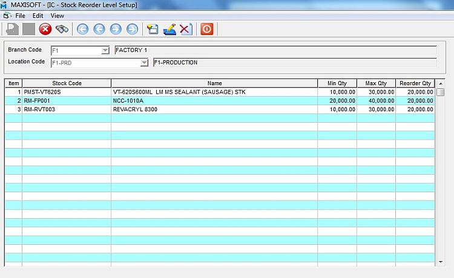
Task: Open search with the binoculars icon
Action: pos(62,29)
